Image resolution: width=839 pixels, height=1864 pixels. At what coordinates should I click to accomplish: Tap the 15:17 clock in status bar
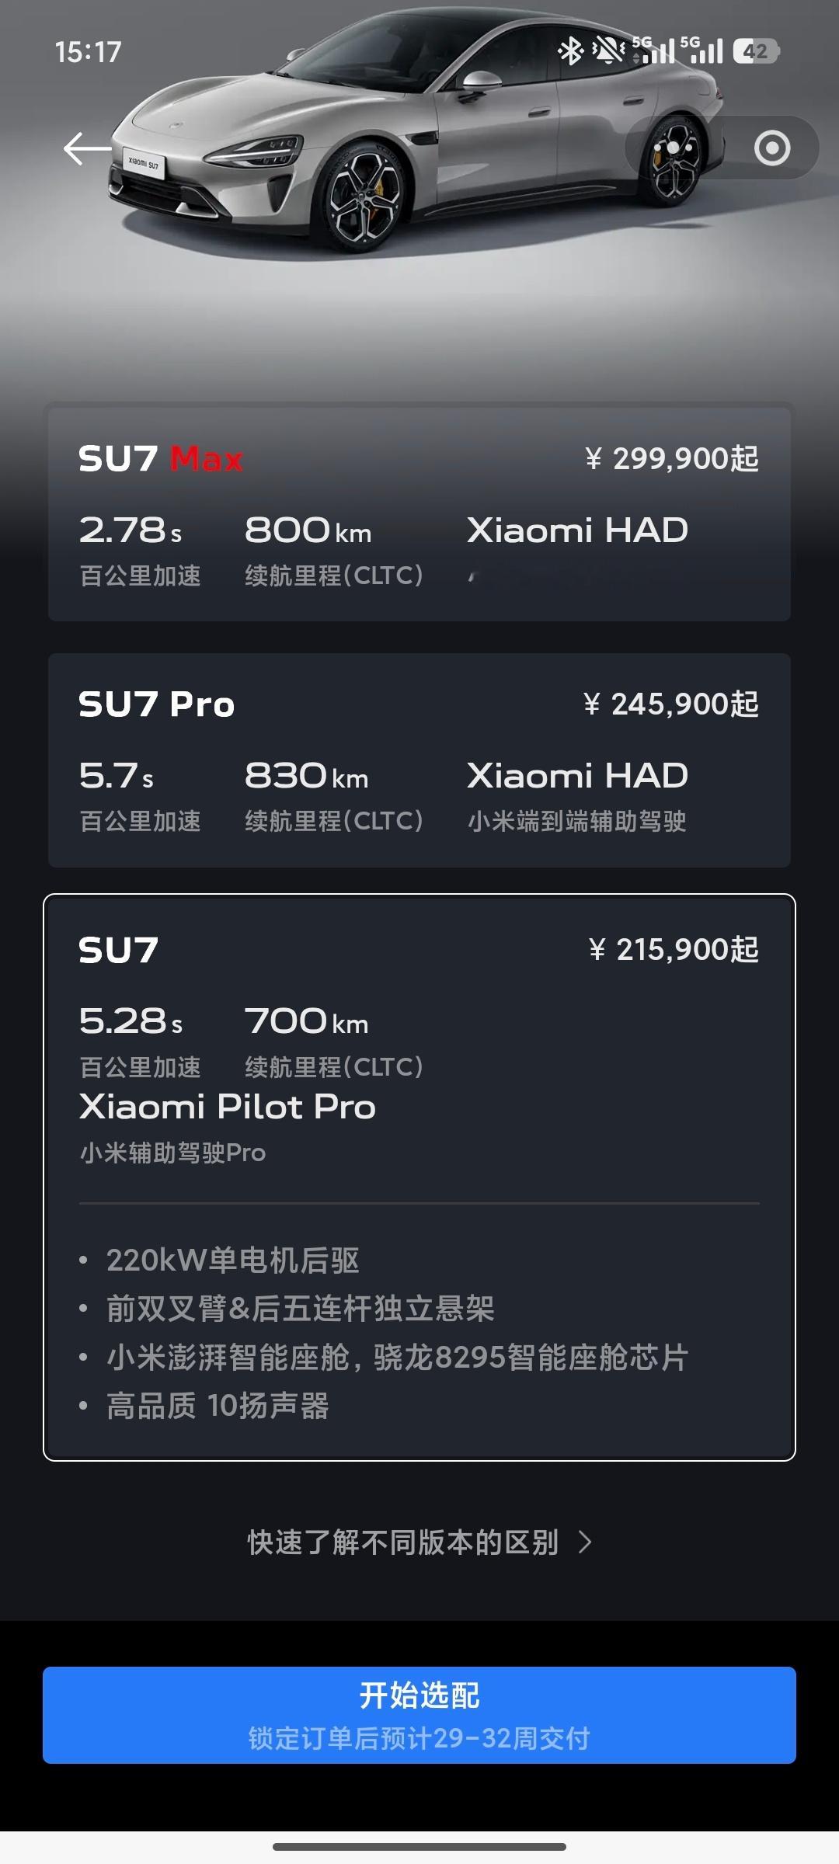tap(88, 52)
